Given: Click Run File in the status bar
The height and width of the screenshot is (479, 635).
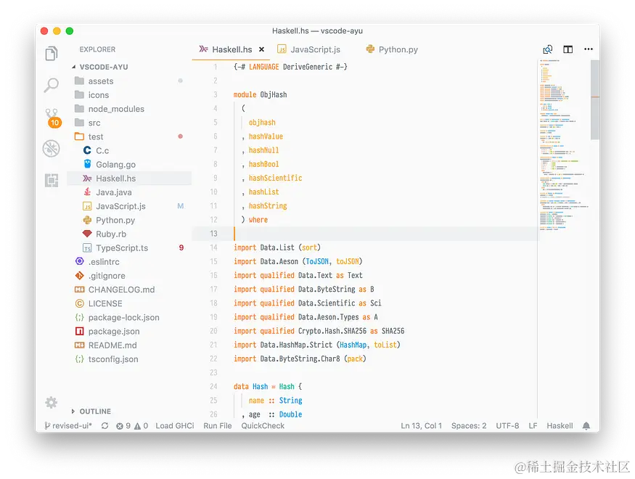Looking at the screenshot, I should pyautogui.click(x=218, y=426).
